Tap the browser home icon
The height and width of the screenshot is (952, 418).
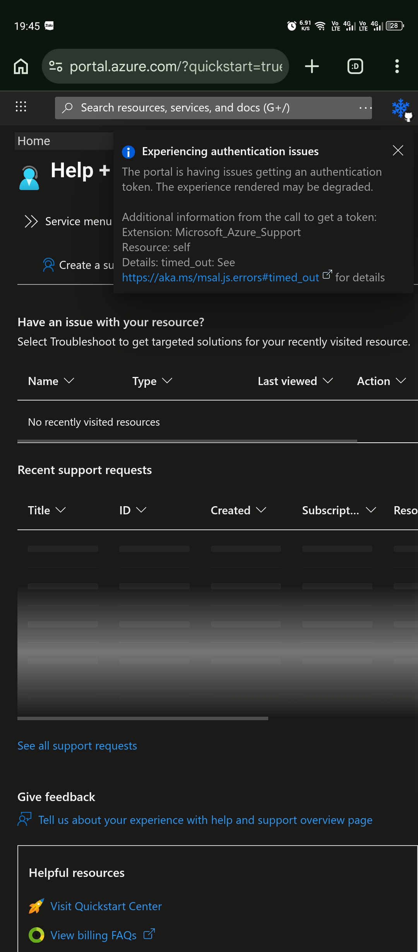(21, 66)
